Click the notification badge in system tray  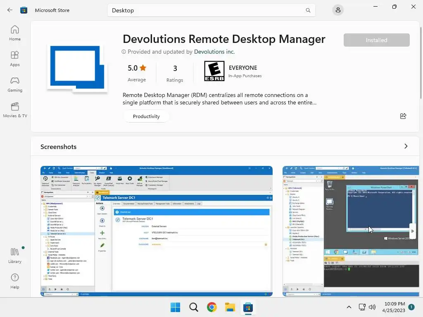411,307
